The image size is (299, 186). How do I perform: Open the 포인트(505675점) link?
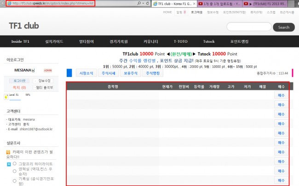pyautogui.click(x=234, y=12)
